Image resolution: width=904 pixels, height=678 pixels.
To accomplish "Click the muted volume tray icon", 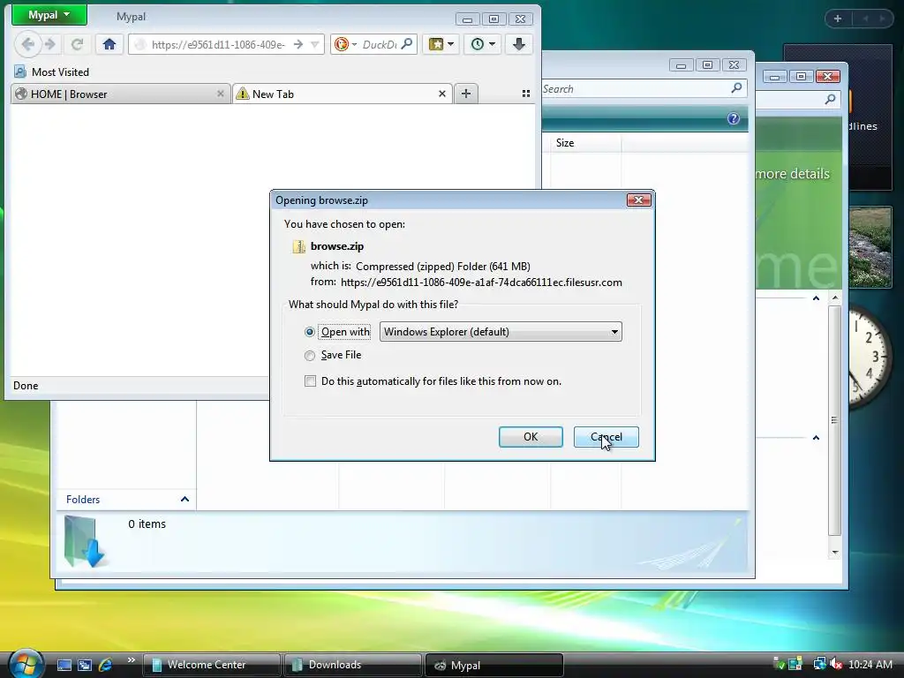I will (836, 664).
